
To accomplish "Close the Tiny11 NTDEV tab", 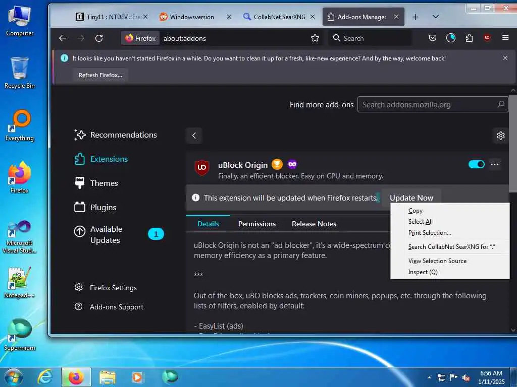I will point(145,17).
